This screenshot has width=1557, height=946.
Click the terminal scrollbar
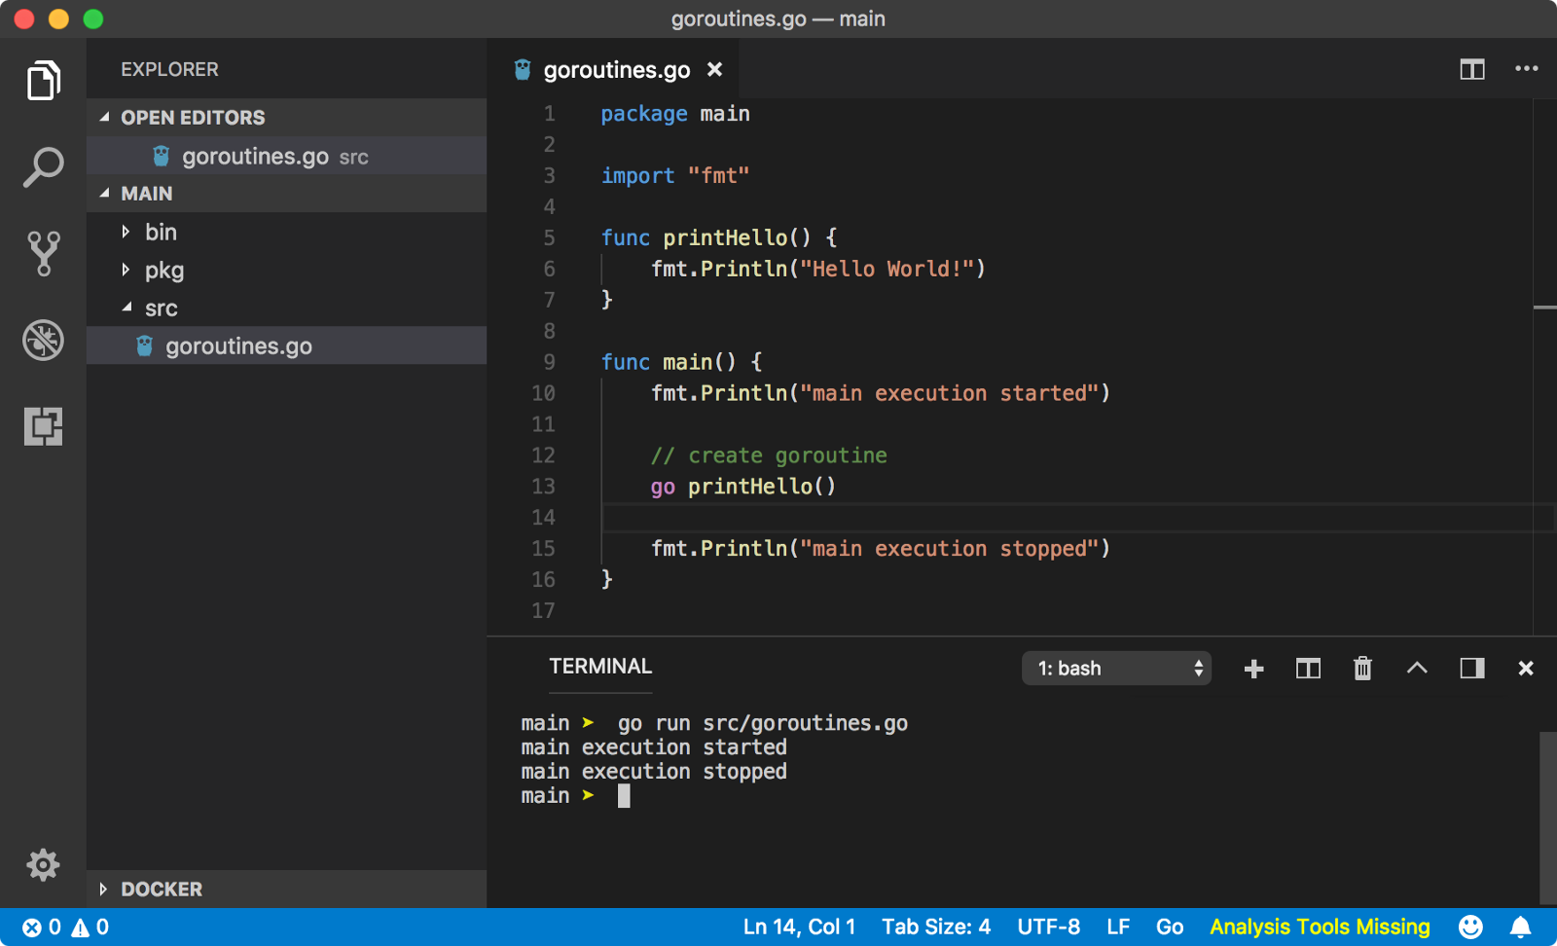pos(1548,818)
